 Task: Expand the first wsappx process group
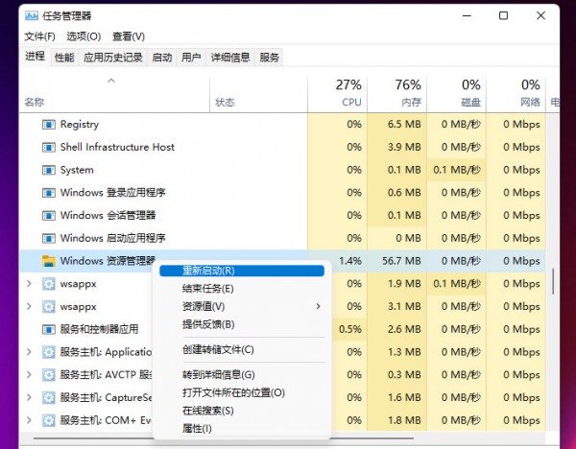29,284
